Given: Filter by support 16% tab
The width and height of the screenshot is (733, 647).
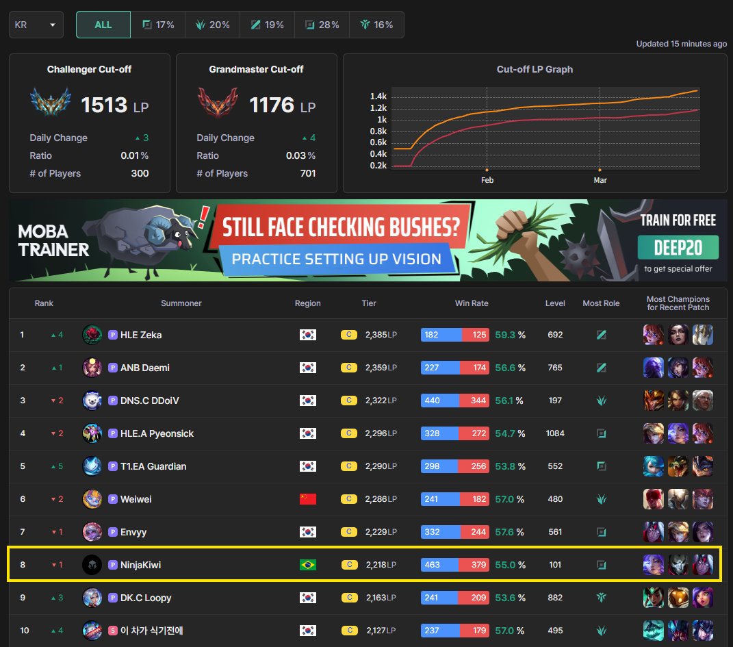Looking at the screenshot, I should (x=377, y=25).
